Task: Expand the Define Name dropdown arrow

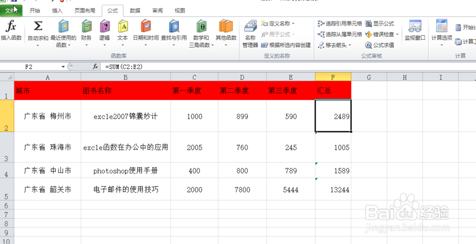Action: (x=293, y=23)
